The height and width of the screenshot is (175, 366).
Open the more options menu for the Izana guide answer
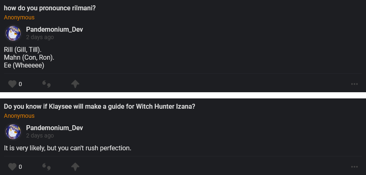pos(354,167)
